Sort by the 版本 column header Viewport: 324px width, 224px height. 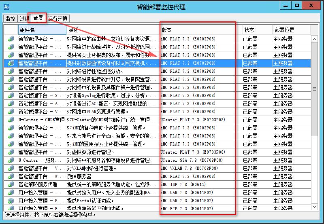pyautogui.click(x=201, y=30)
